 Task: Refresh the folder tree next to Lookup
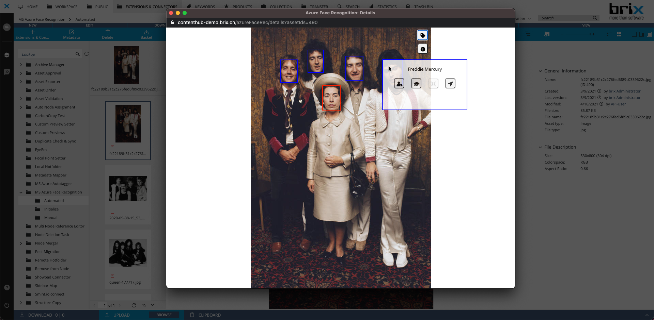[x=87, y=54]
